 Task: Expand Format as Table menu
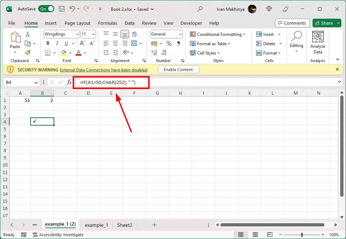pyautogui.click(x=210, y=43)
